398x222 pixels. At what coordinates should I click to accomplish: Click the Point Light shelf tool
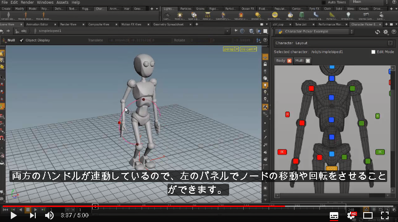point(180,16)
